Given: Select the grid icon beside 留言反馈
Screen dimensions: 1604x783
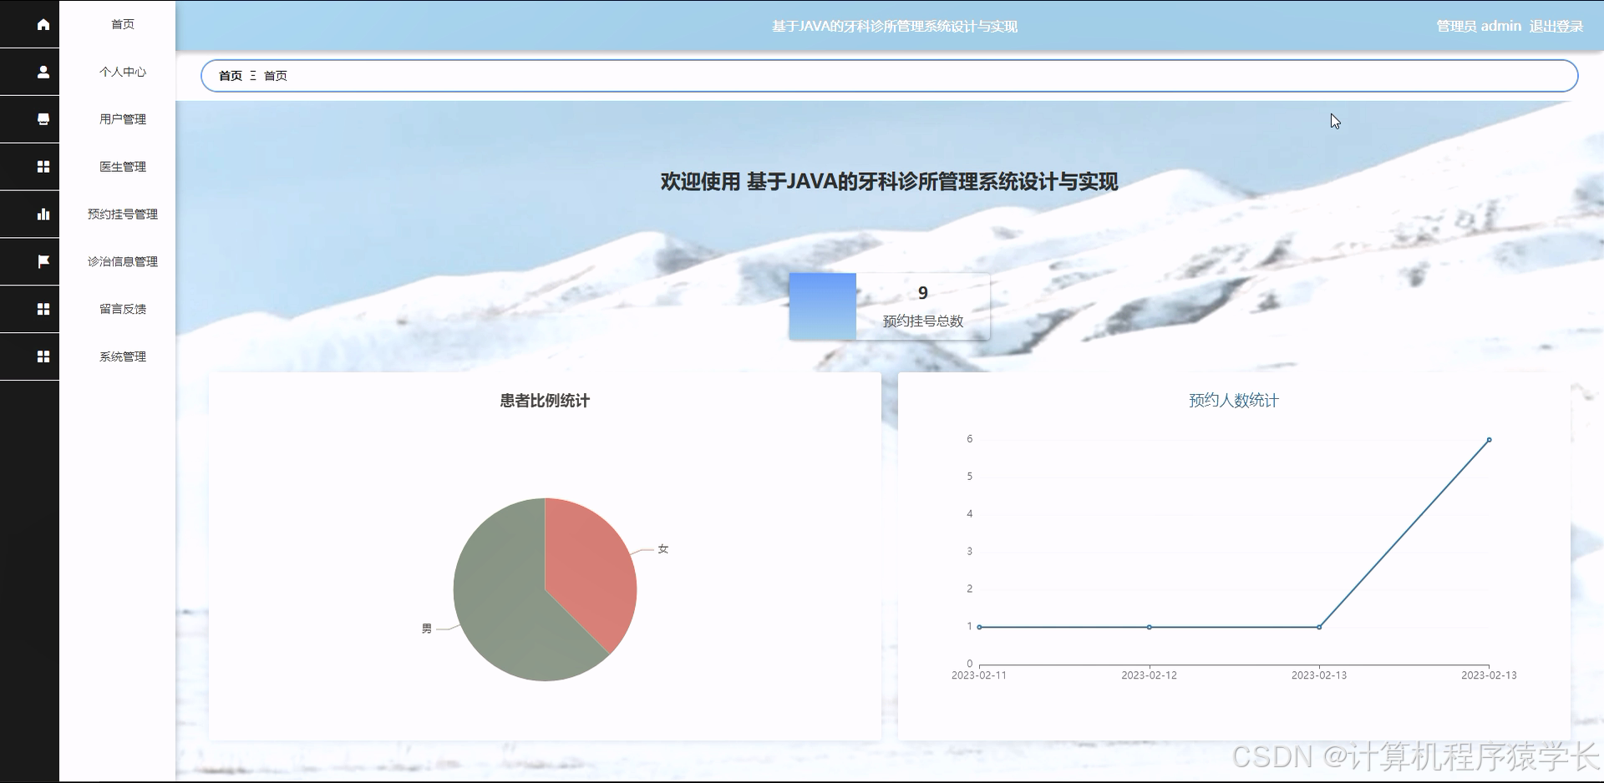Looking at the screenshot, I should [x=42, y=309].
